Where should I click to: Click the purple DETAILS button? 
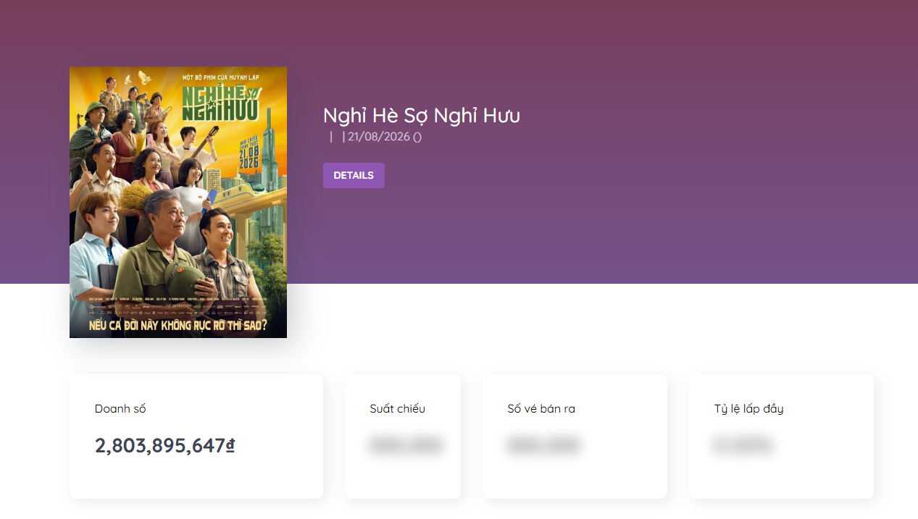[354, 175]
